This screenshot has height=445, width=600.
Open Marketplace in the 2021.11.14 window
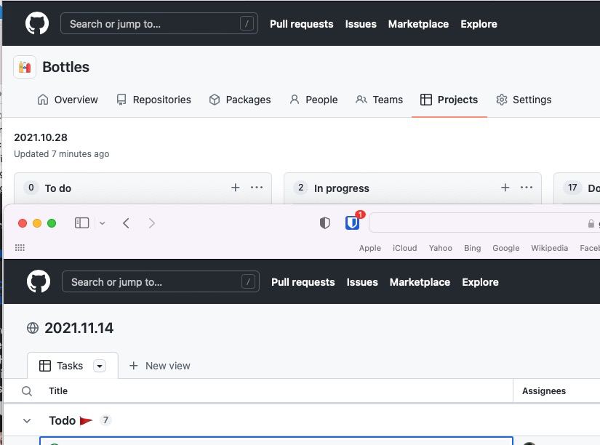coord(420,282)
